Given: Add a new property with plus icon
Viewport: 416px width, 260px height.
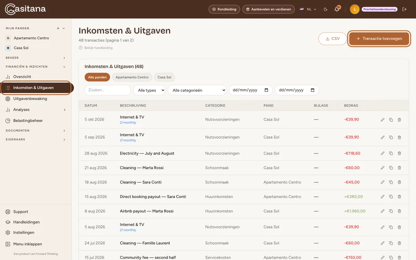Looking at the screenshot, I should pos(58,29).
